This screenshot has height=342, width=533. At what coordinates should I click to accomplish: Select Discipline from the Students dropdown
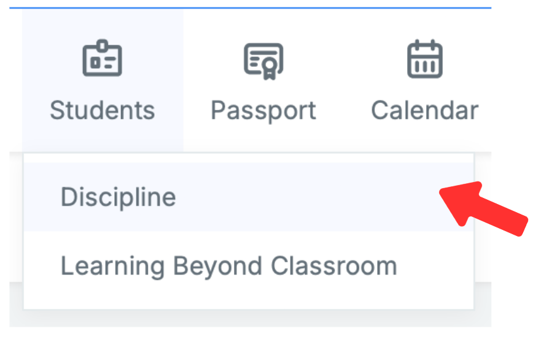(119, 197)
